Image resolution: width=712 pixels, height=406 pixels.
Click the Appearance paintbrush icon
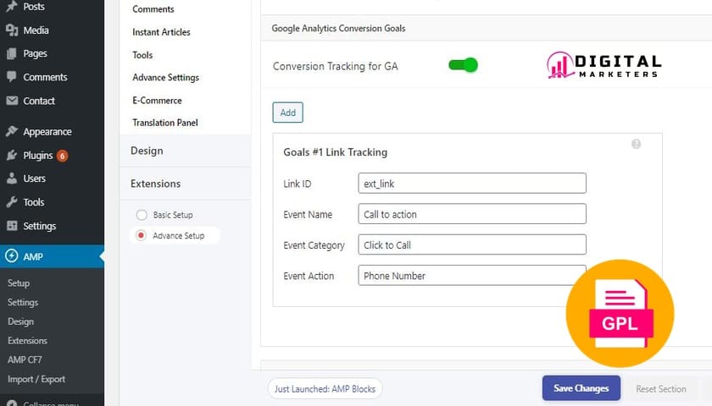coord(12,132)
